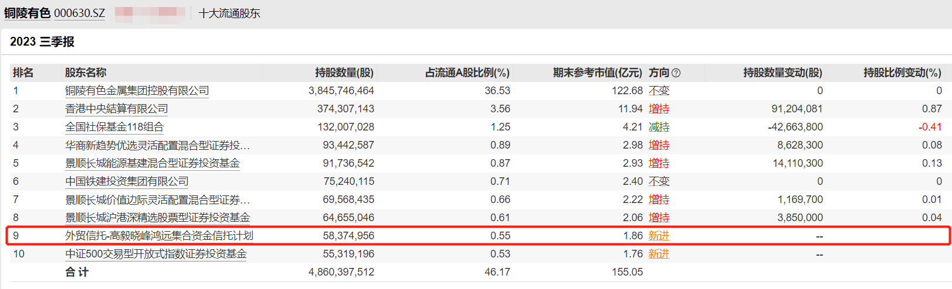Select market value 122.68
Viewport: 952px width, 289px height.
(x=627, y=91)
